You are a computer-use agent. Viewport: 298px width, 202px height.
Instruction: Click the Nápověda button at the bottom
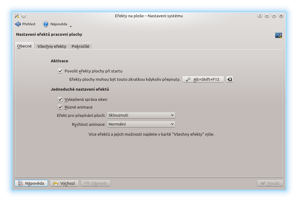coord(31,183)
